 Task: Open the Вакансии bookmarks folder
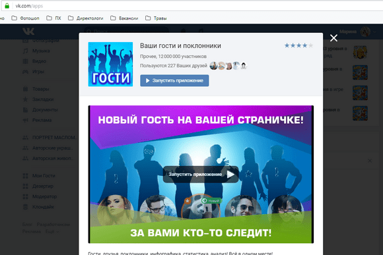pyautogui.click(x=124, y=18)
